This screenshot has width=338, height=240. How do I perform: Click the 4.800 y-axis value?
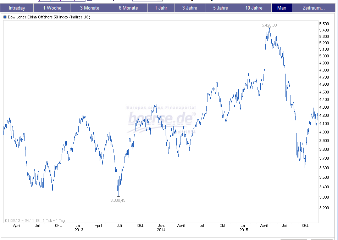[x=324, y=70]
